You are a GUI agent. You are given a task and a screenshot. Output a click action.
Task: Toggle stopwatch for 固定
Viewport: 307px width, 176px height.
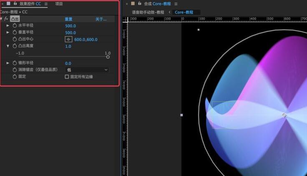click(15, 77)
